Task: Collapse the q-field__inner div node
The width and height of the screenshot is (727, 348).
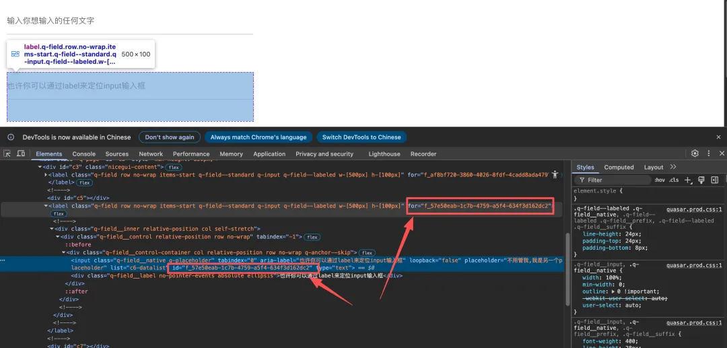Action: pos(52,229)
